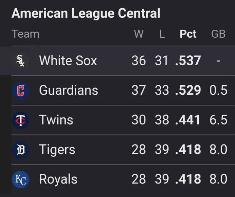Select the Tigers team name

(57, 150)
